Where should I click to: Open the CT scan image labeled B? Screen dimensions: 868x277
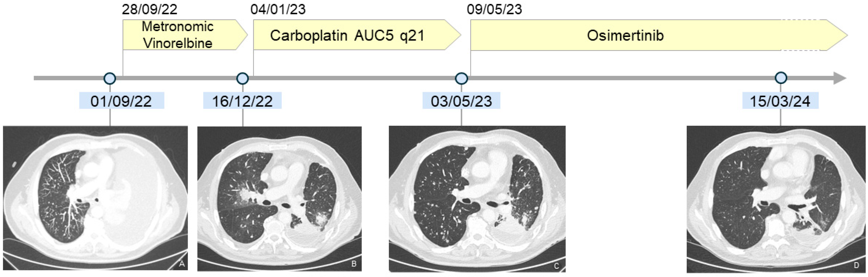[x=279, y=198]
